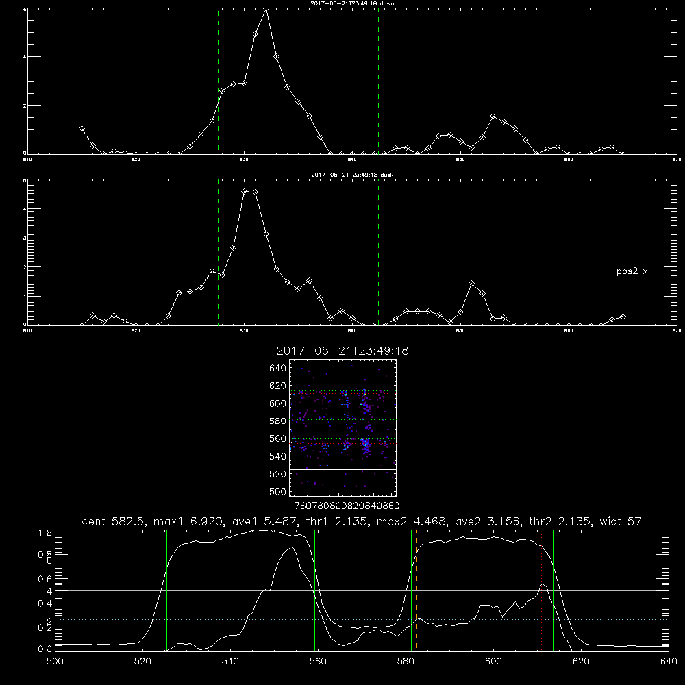Screen dimensions: 685x685
Task: Click the '560' y-axis label beside the image map
Action: tap(278, 438)
